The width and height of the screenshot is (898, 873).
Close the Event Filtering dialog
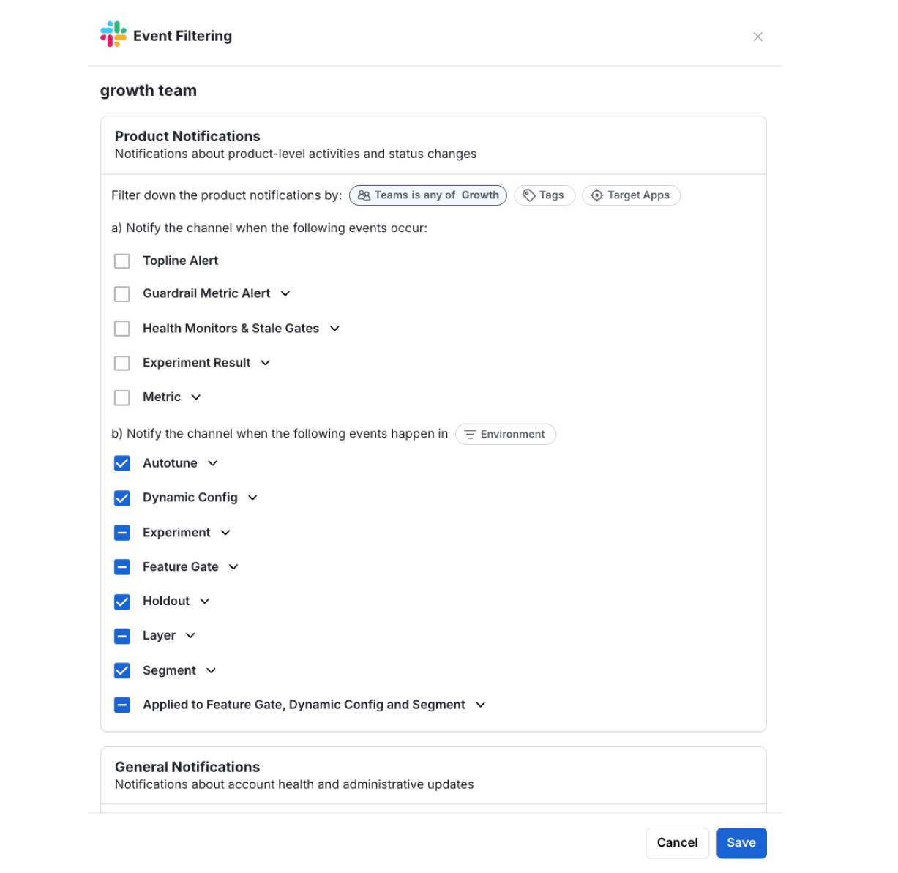click(x=757, y=37)
